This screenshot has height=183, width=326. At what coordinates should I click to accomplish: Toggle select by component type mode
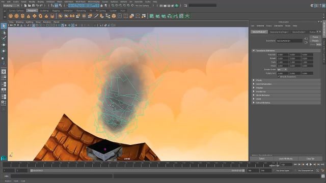[x=60, y=6]
